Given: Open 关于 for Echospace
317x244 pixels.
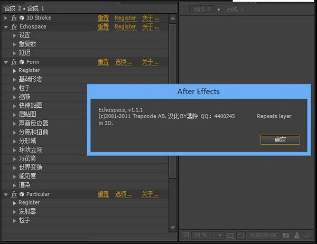Looking at the screenshot, I should [151, 27].
